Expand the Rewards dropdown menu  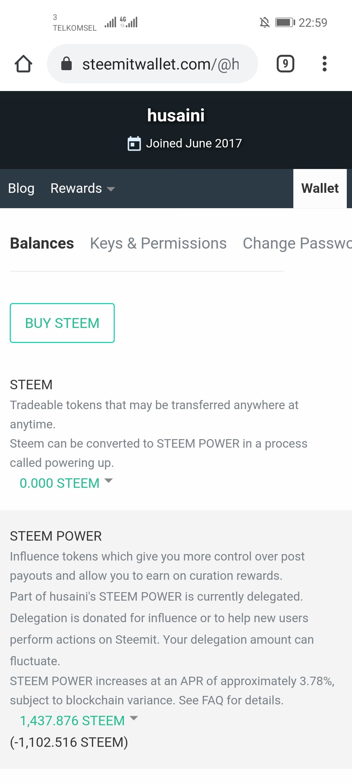[x=83, y=189]
